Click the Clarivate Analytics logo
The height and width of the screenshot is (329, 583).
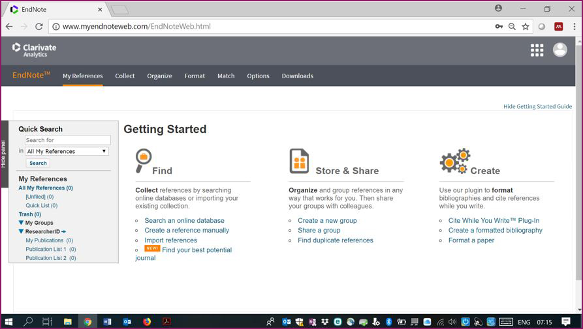pyautogui.click(x=35, y=50)
